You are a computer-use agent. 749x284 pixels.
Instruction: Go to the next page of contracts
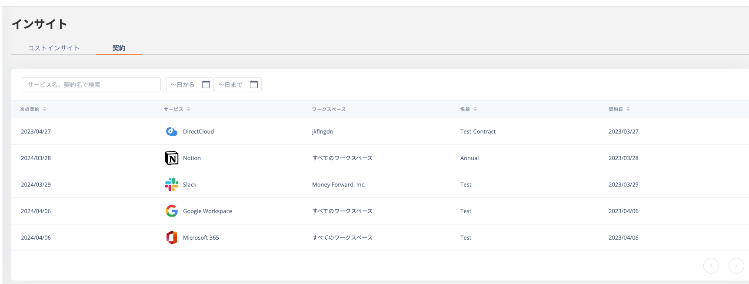(736, 265)
